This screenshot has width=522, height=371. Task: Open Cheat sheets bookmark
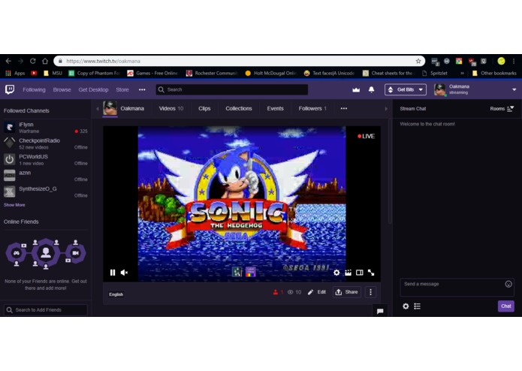click(x=388, y=73)
